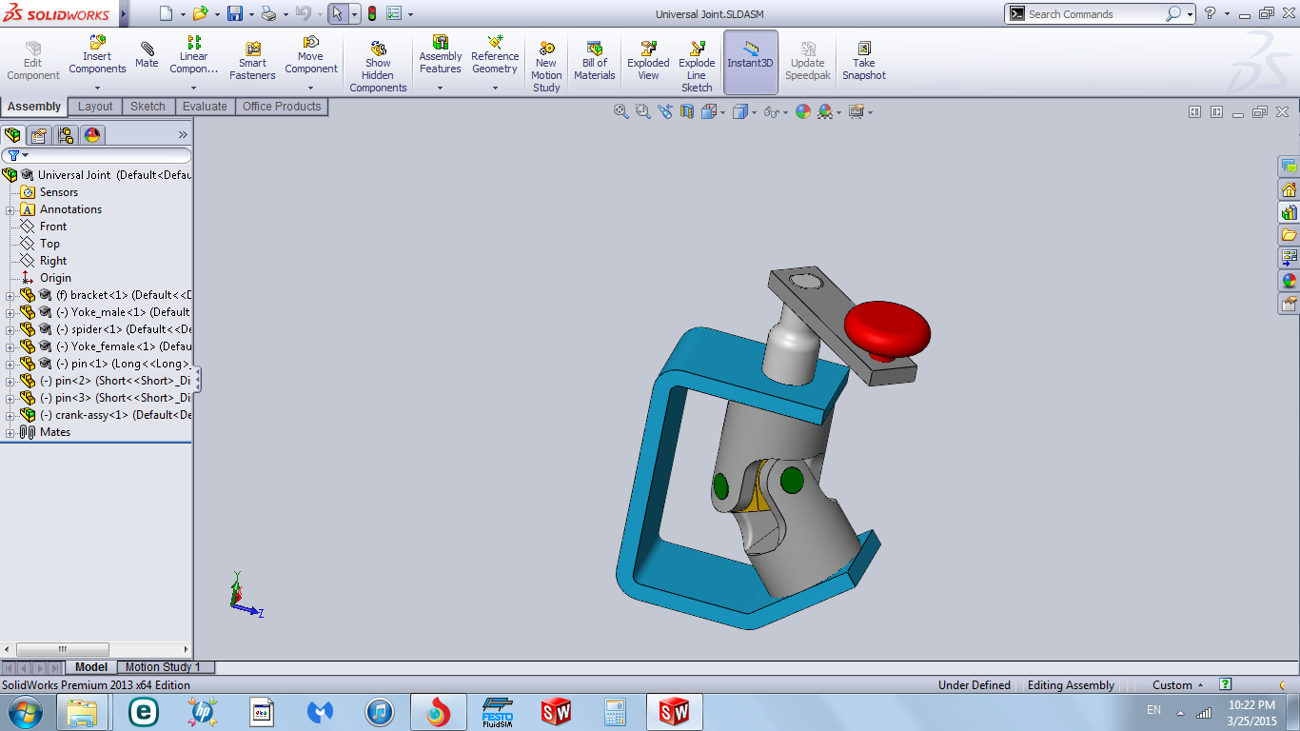Viewport: 1300px width, 731px height.
Task: Expand the panel with double chevron
Action: 183,134
